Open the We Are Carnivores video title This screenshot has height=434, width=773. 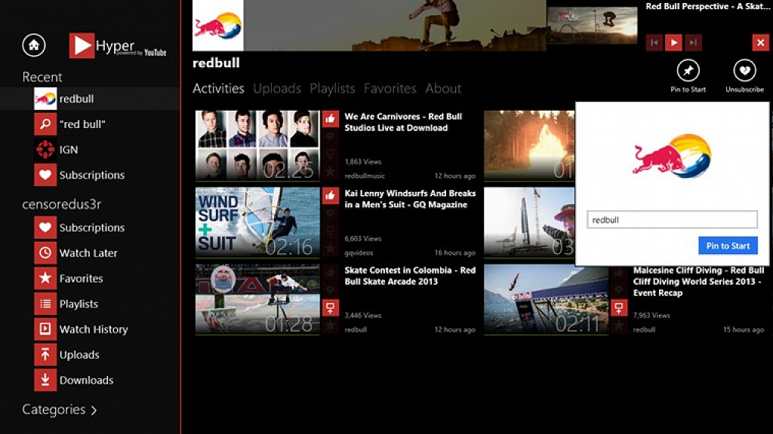(x=403, y=122)
